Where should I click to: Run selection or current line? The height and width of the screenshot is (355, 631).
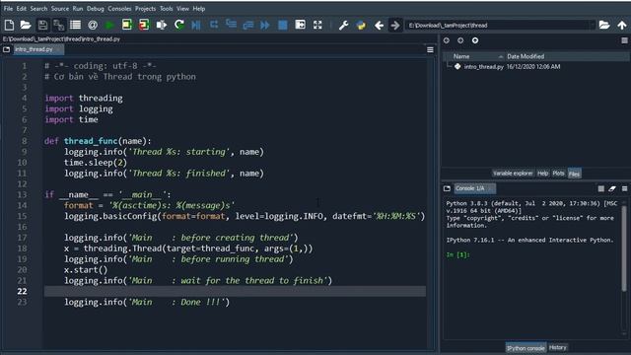[162, 25]
